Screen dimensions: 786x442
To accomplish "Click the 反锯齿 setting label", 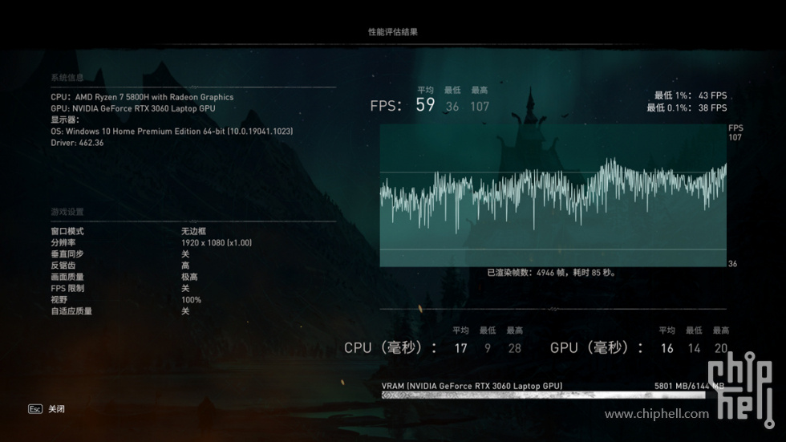I will click(63, 266).
